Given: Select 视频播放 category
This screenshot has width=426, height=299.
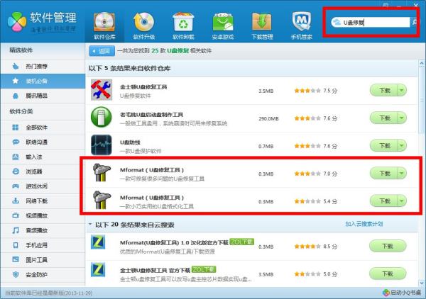Looking at the screenshot, I should click(x=43, y=215).
